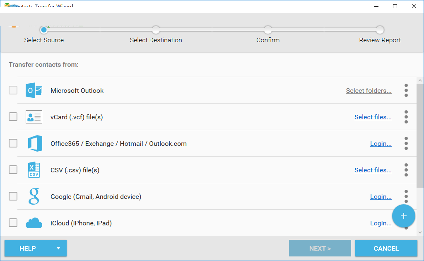Jump to the Review Report step

380,30
